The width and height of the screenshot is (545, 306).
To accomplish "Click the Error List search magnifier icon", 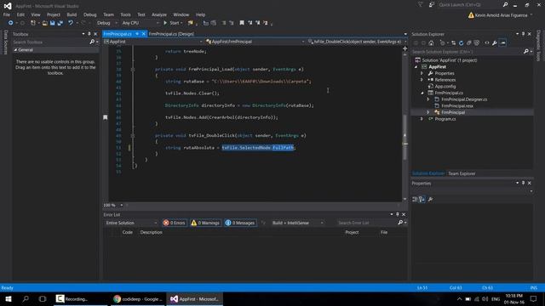I will pos(400,223).
